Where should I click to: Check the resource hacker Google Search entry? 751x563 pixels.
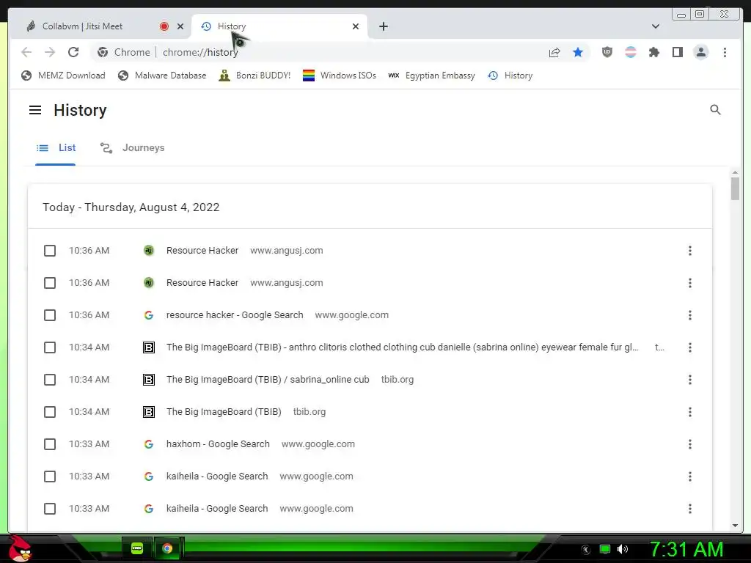(50, 315)
